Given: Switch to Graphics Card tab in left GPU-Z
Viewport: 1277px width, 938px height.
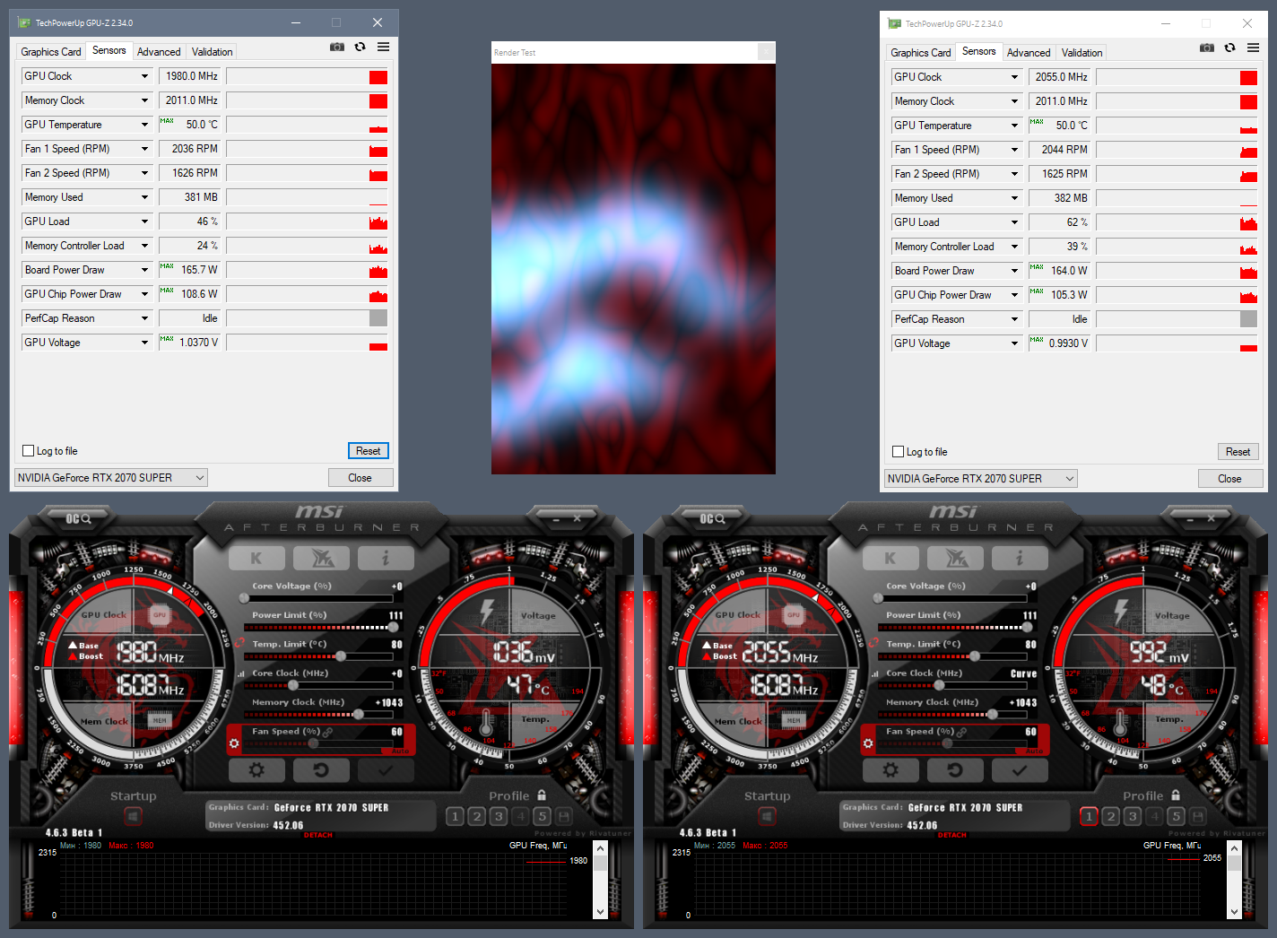Looking at the screenshot, I should coord(51,52).
